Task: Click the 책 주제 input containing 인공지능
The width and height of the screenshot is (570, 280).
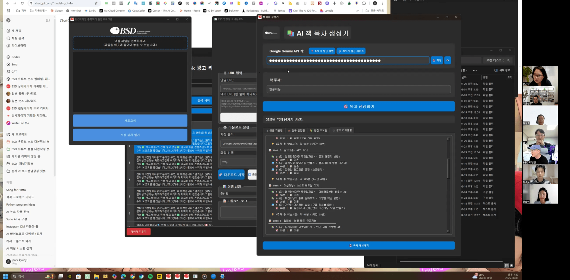Action: pyautogui.click(x=359, y=89)
